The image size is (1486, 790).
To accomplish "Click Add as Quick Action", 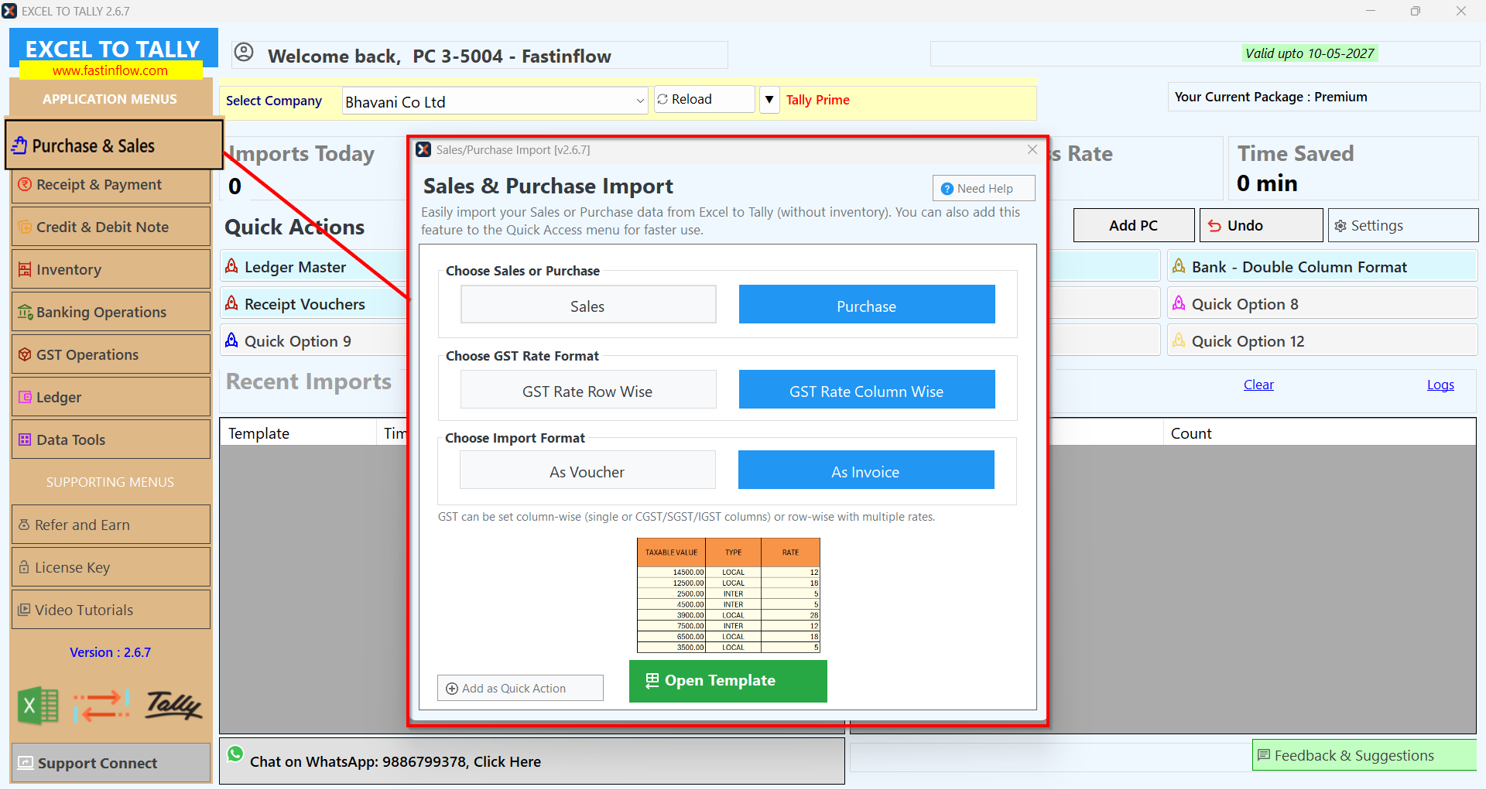I will (x=520, y=688).
